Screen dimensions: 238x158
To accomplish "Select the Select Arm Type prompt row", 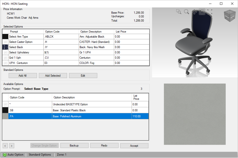I will [76, 37].
